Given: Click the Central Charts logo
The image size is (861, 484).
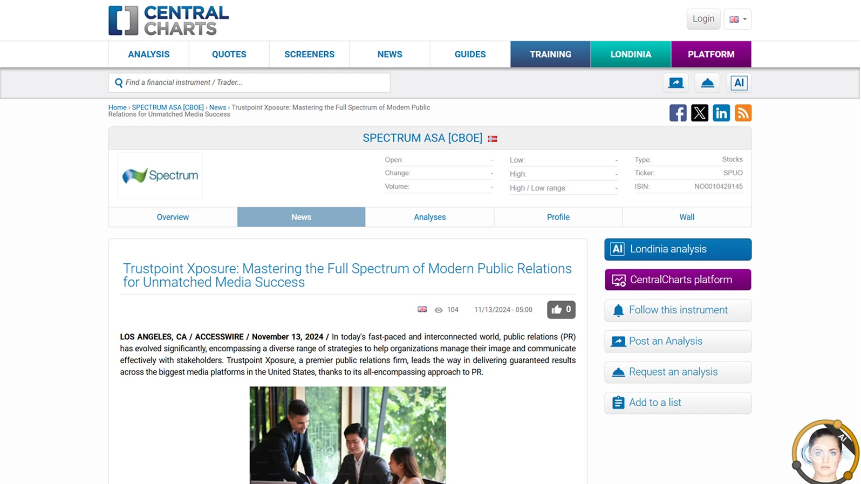Looking at the screenshot, I should 168,21.
